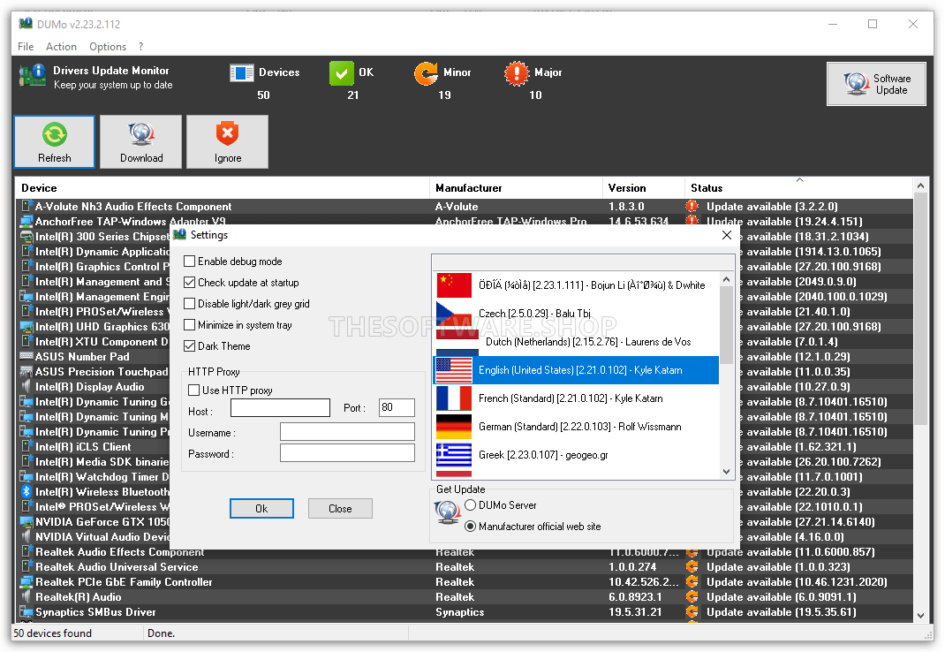
Task: Click Intel(R) Wireless Bluetooth icon
Action: [x=26, y=491]
